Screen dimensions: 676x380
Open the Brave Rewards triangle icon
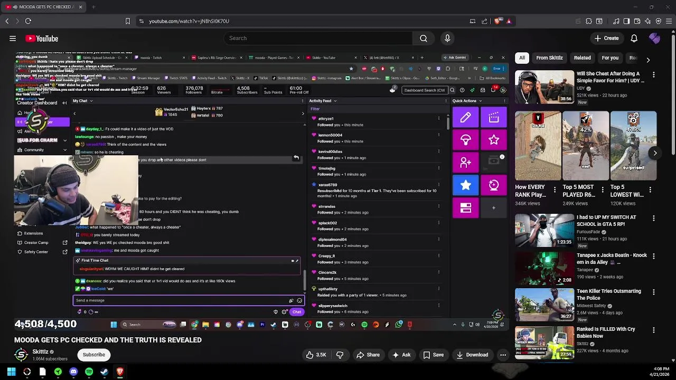point(509,21)
